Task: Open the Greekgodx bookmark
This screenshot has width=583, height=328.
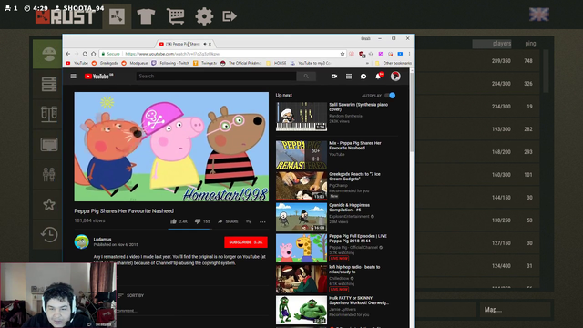Action: [x=105, y=63]
